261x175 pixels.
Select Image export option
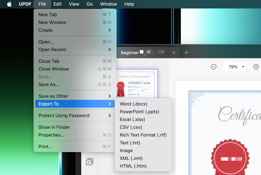[x=126, y=151]
